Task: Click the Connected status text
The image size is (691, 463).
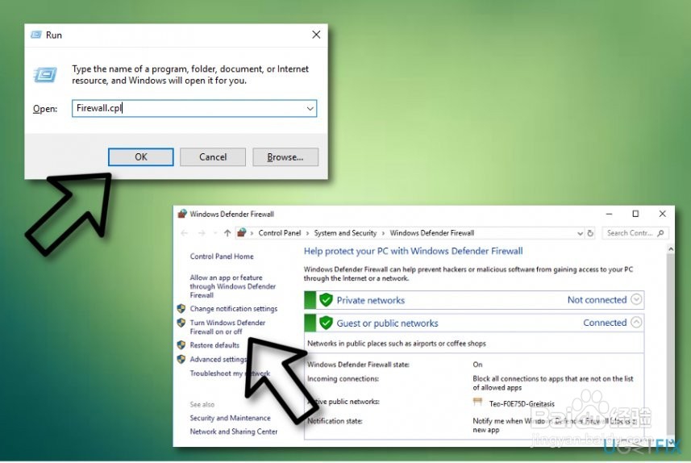Action: [x=605, y=323]
